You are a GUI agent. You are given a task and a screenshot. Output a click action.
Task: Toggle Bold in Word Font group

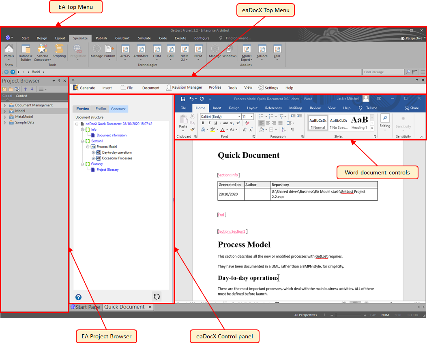[203, 123]
